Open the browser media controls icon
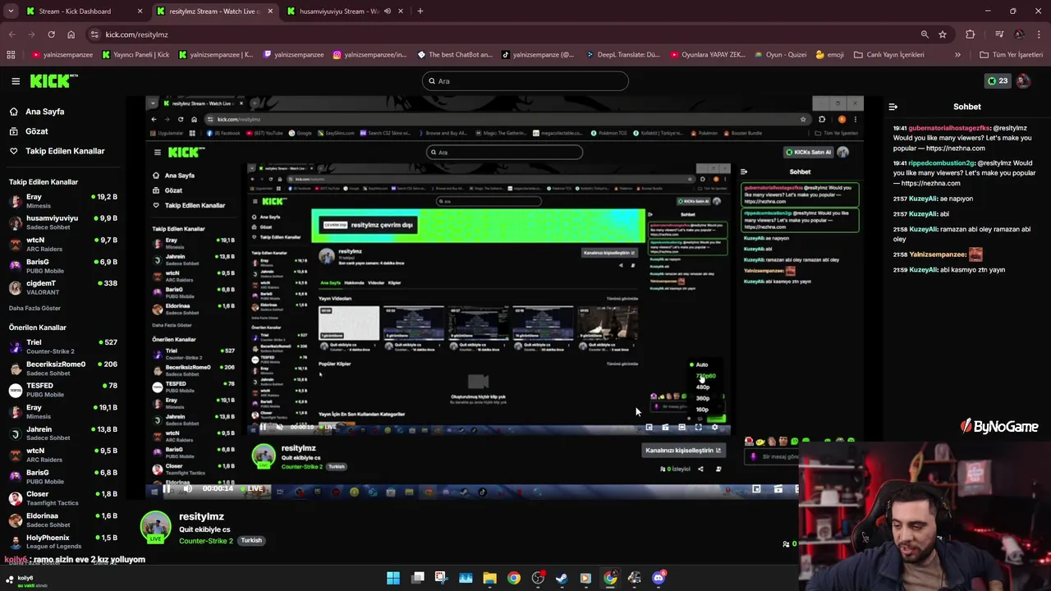 point(999,34)
